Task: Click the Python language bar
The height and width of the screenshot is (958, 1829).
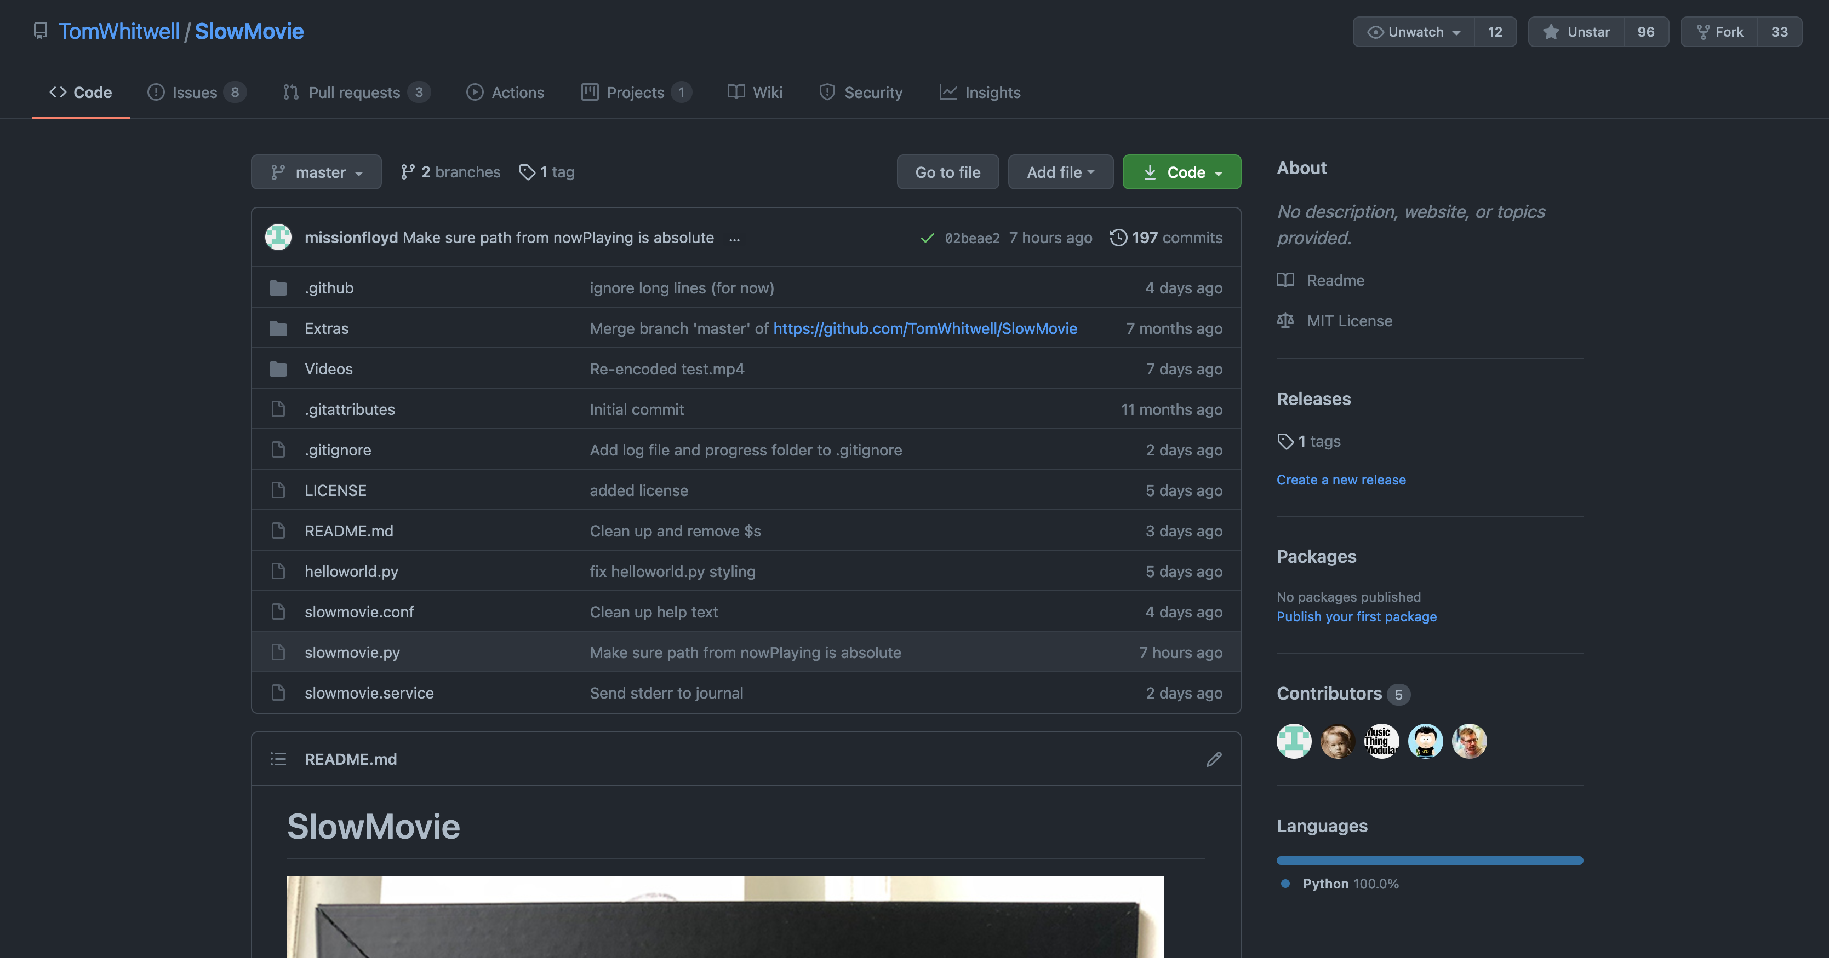Action: pyautogui.click(x=1429, y=860)
